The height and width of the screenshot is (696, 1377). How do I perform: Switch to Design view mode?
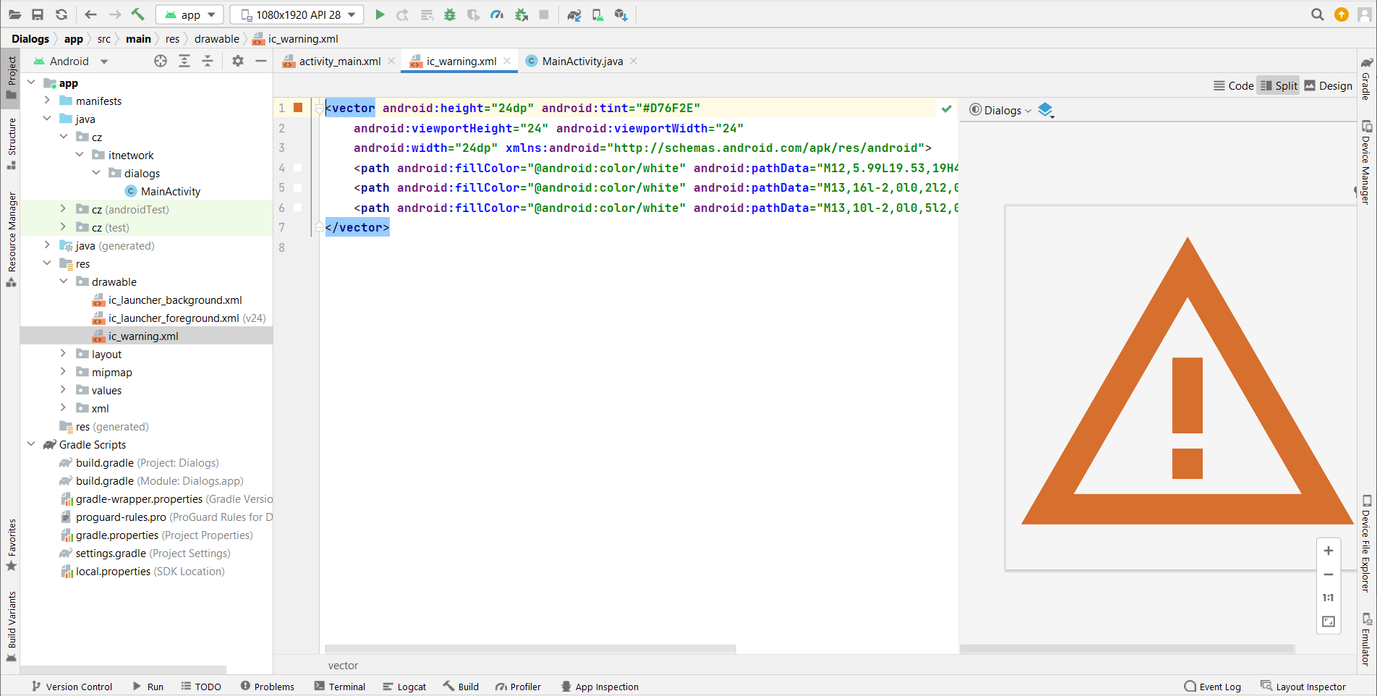click(x=1328, y=85)
